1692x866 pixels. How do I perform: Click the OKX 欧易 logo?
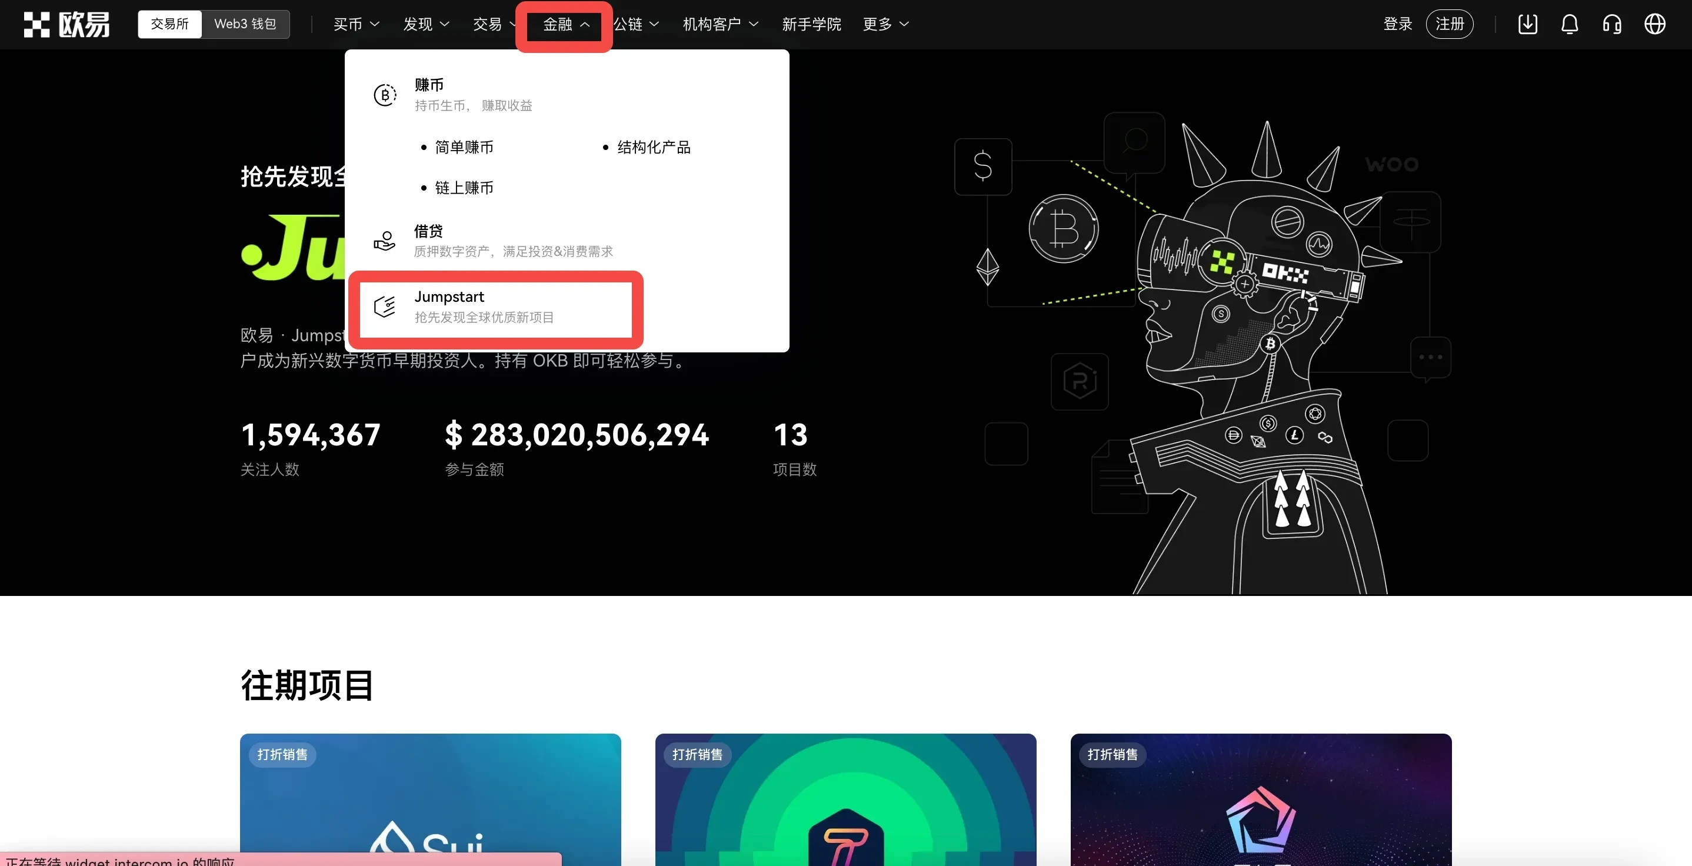(x=66, y=24)
